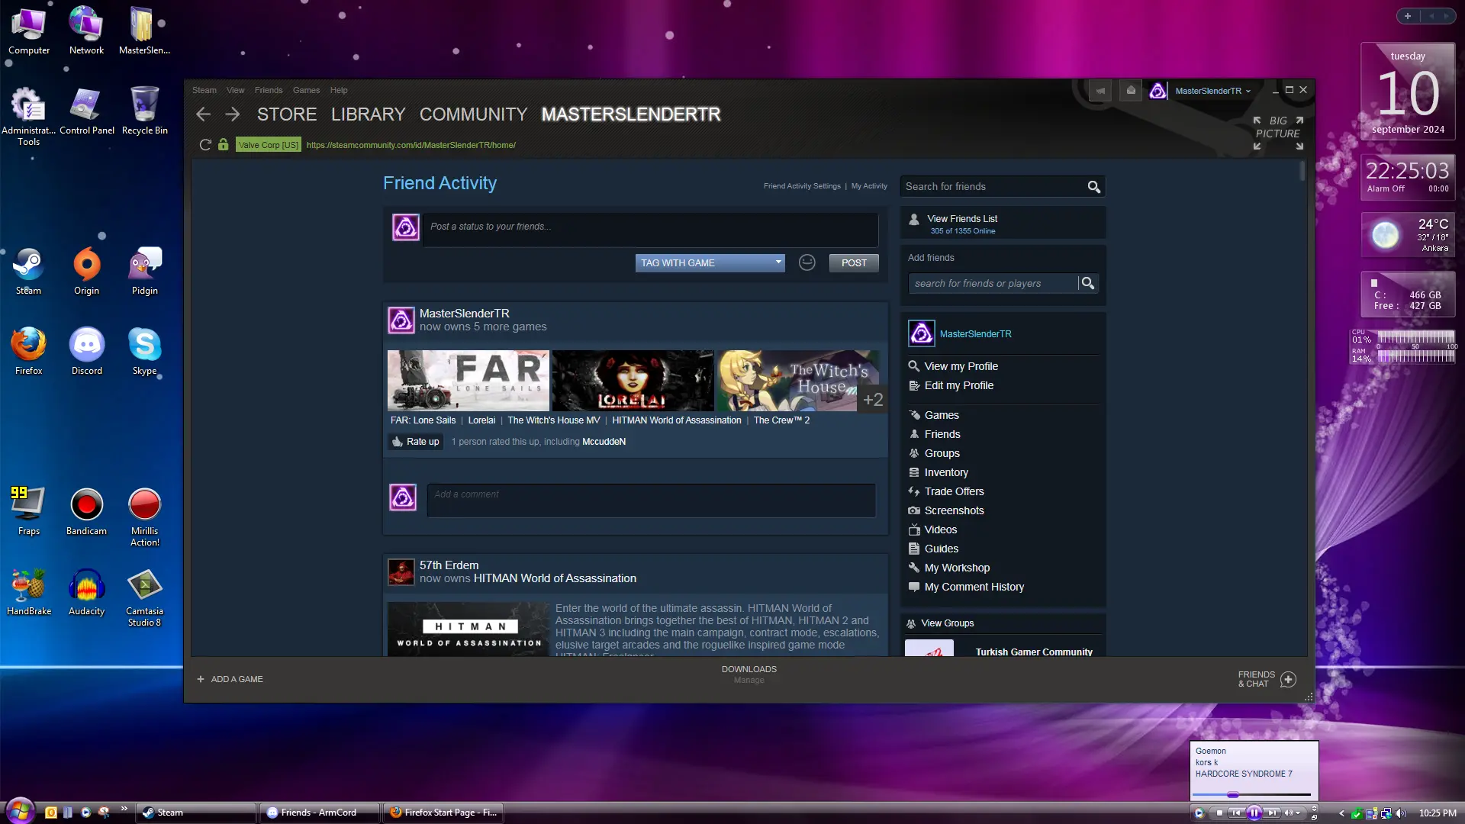Launch Big Picture mode

[x=1278, y=133]
